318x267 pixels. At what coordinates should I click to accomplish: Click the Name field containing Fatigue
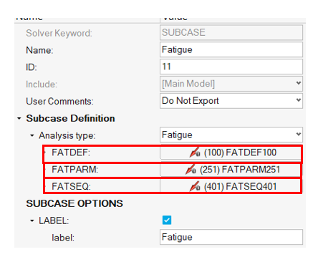point(231,49)
